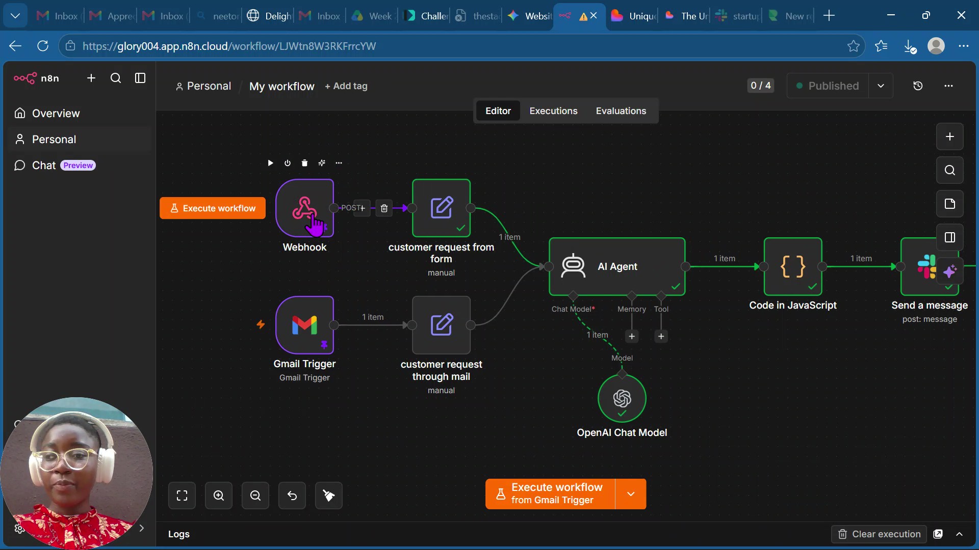Tidy up the workflow nodes
Image resolution: width=979 pixels, height=550 pixels.
pyautogui.click(x=329, y=496)
